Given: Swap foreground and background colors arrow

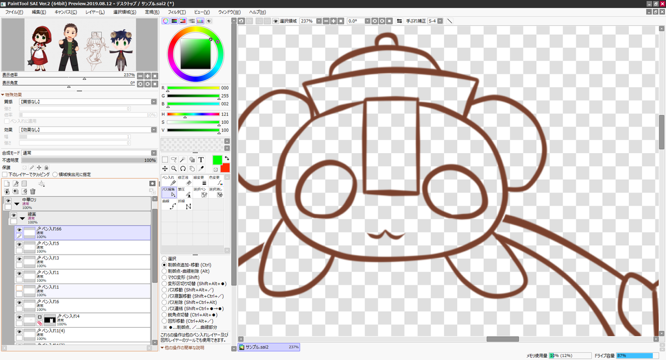Looking at the screenshot, I should [226, 159].
